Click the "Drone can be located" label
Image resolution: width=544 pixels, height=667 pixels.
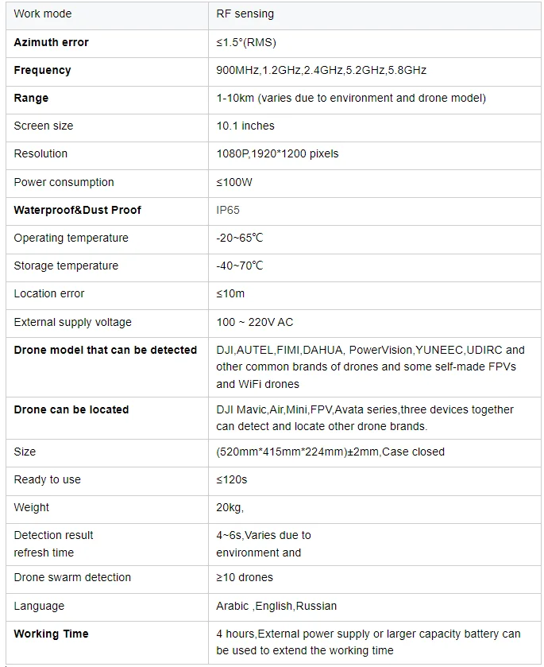pos(71,409)
